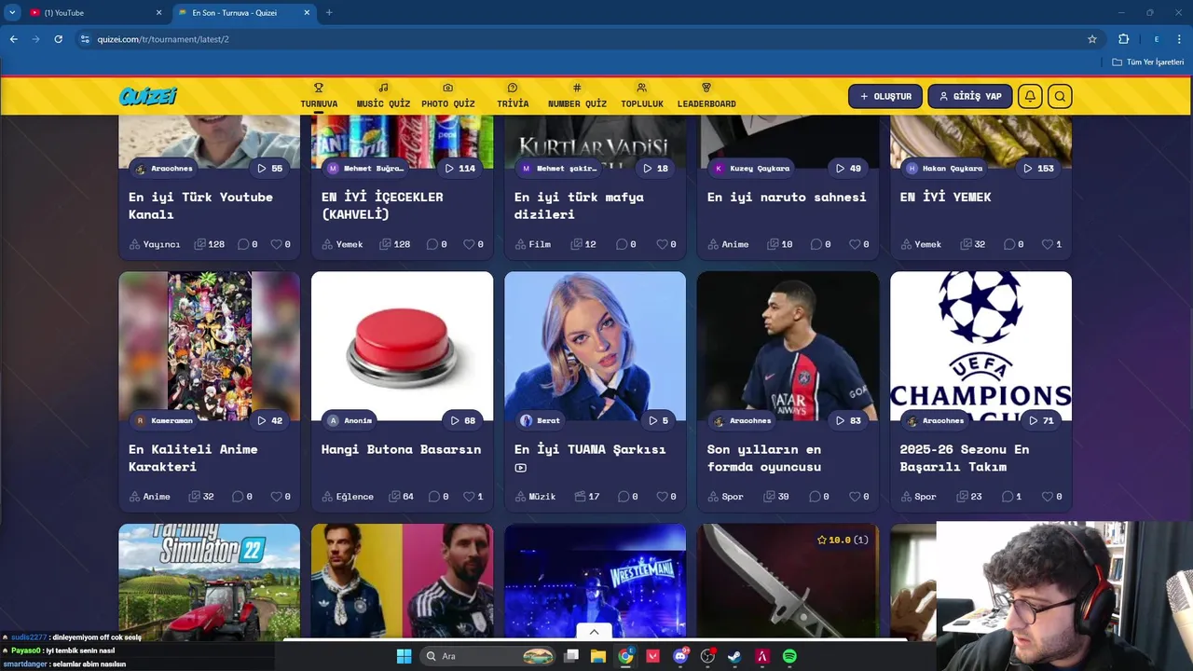Click Eğlence category on Hangi Butona card
Image resolution: width=1193 pixels, height=671 pixels.
348,497
